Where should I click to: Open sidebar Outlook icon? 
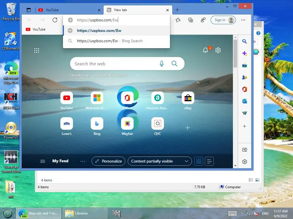pyautogui.click(x=244, y=101)
